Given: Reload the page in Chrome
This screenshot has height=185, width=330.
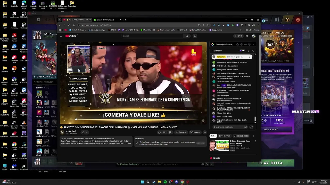Looking at the screenshot, I should coord(69,25).
